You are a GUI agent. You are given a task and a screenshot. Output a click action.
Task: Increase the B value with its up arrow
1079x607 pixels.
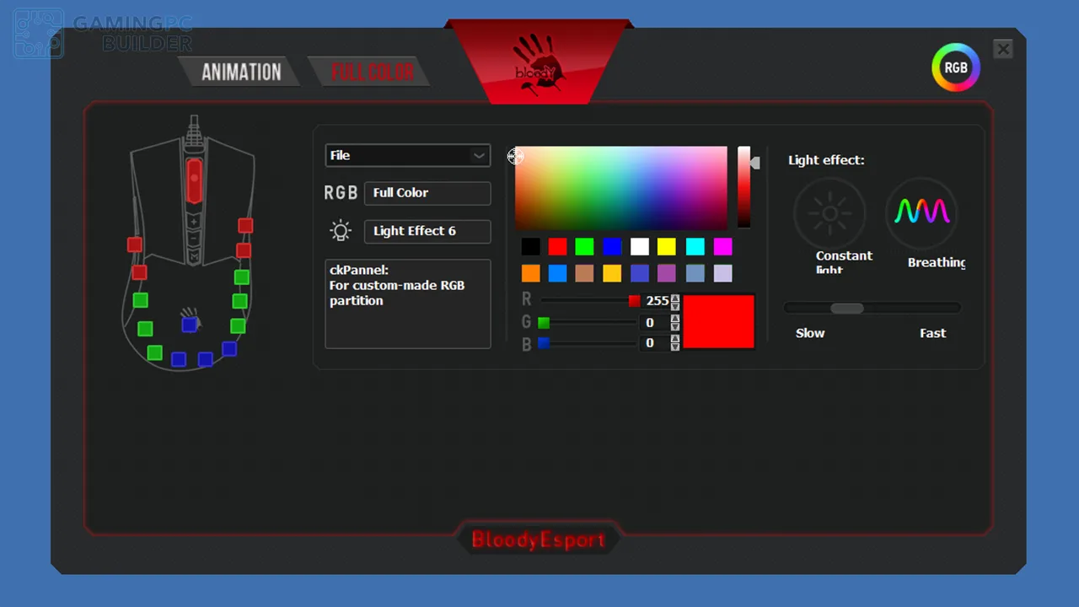[x=675, y=340]
